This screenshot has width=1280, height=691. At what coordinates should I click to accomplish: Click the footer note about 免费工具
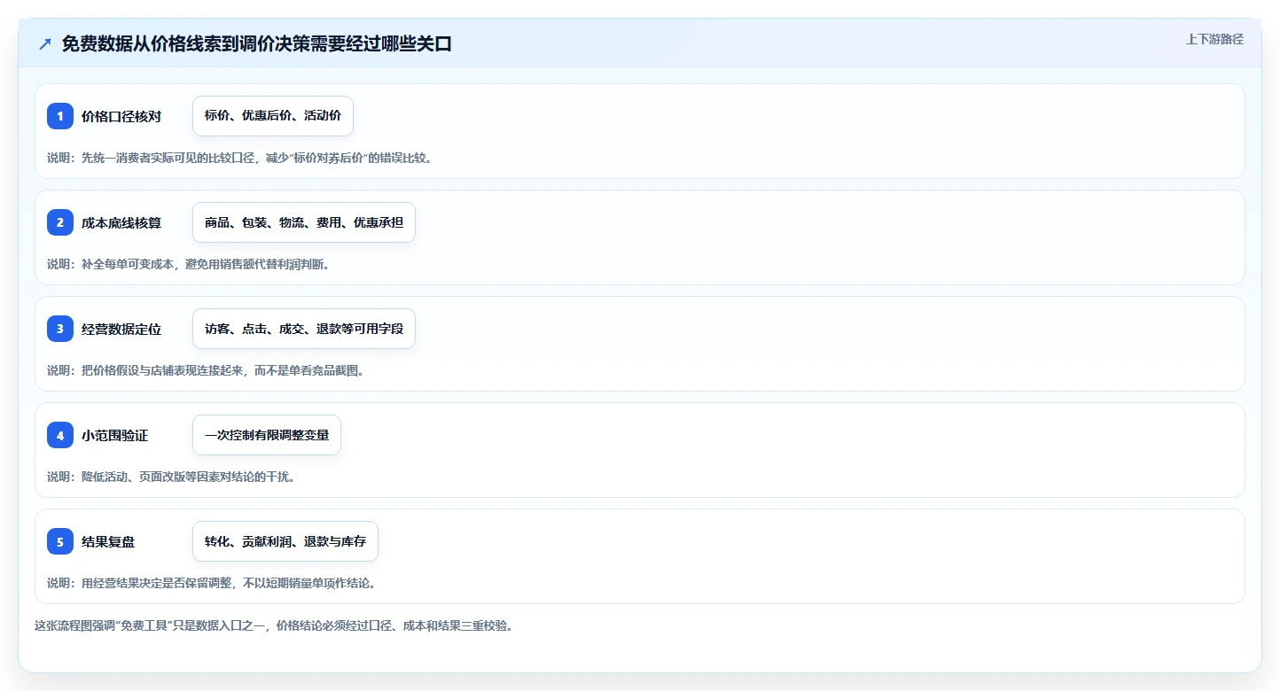pos(274,625)
